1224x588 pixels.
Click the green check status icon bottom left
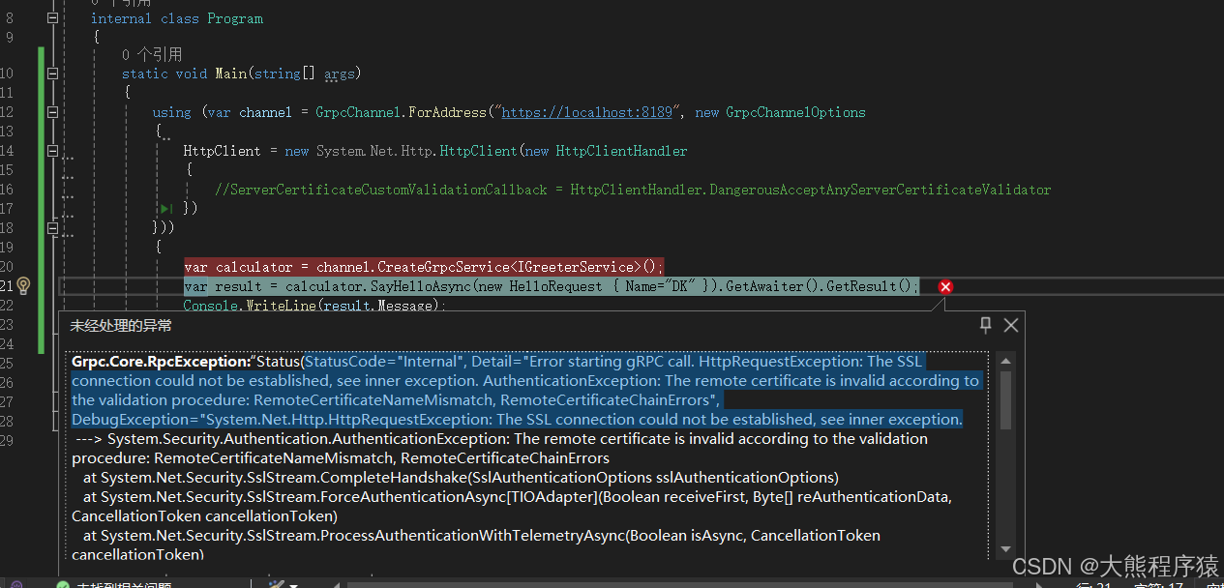[x=63, y=584]
